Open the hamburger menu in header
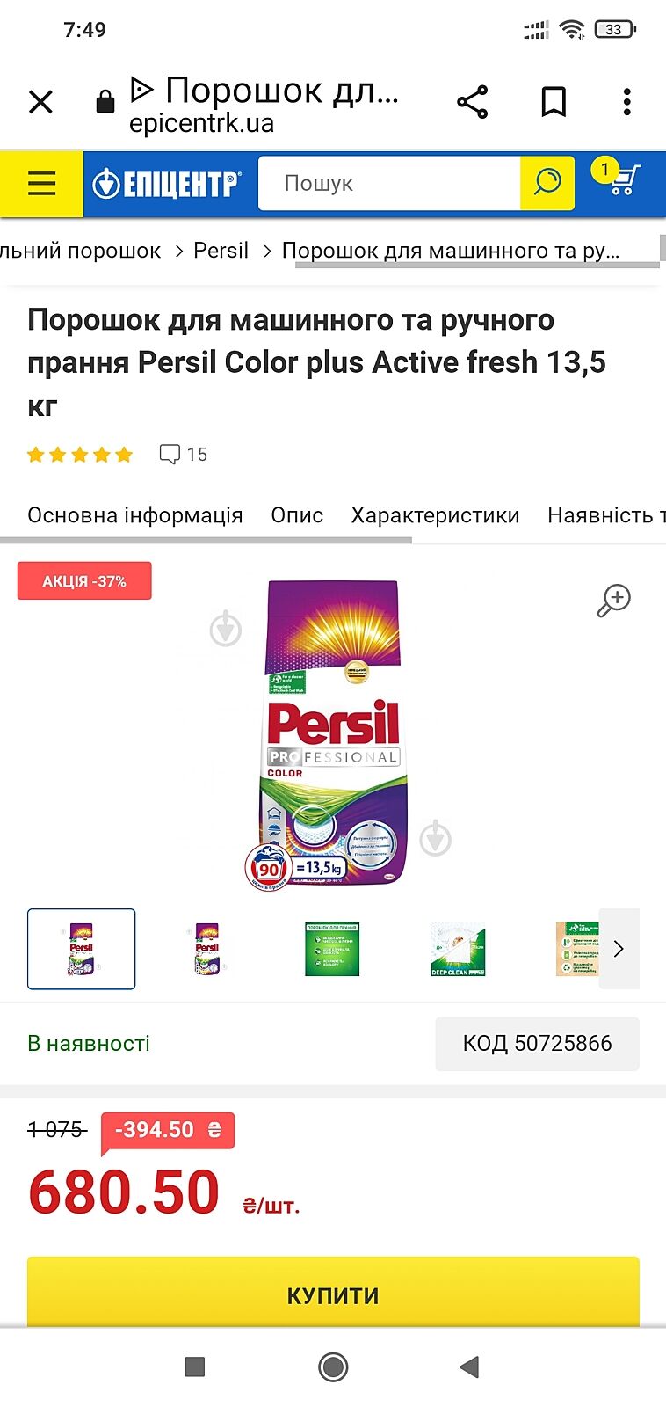This screenshot has height=1407, width=666. click(x=41, y=183)
